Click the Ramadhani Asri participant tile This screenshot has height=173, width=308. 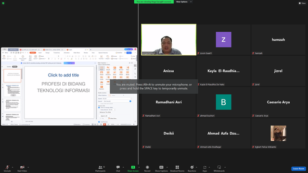click(169, 102)
